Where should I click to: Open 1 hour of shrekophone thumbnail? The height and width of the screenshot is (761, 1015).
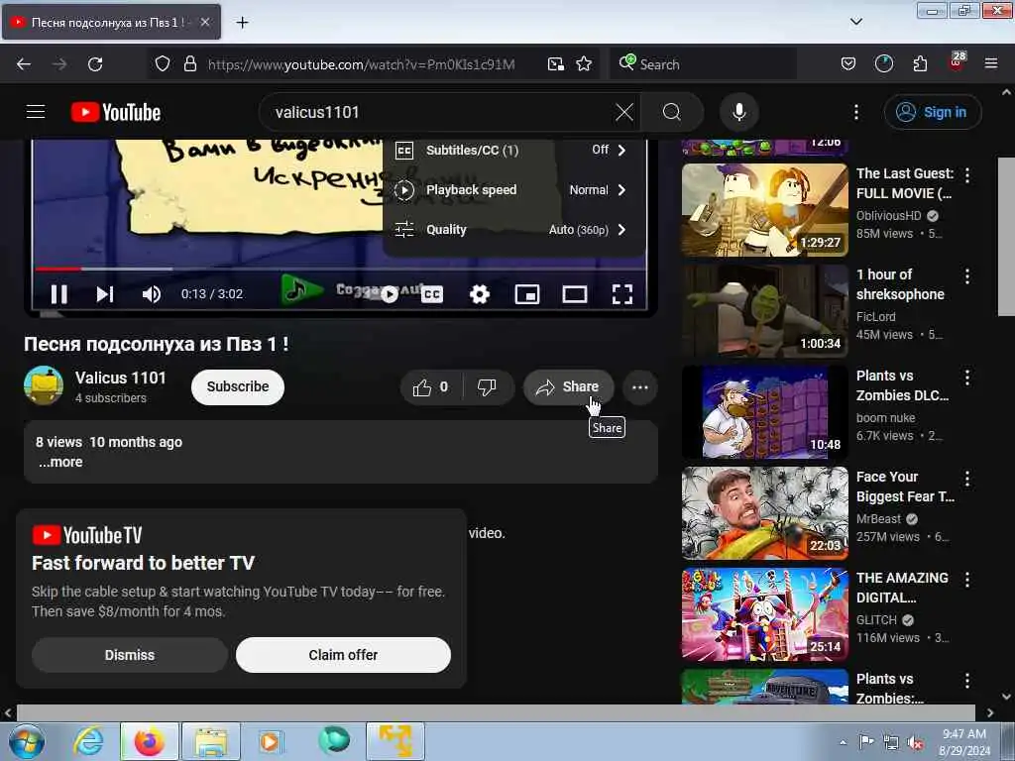764,310
